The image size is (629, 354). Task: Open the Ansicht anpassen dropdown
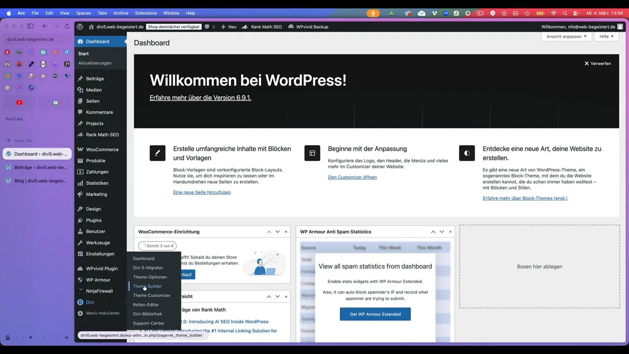point(566,36)
